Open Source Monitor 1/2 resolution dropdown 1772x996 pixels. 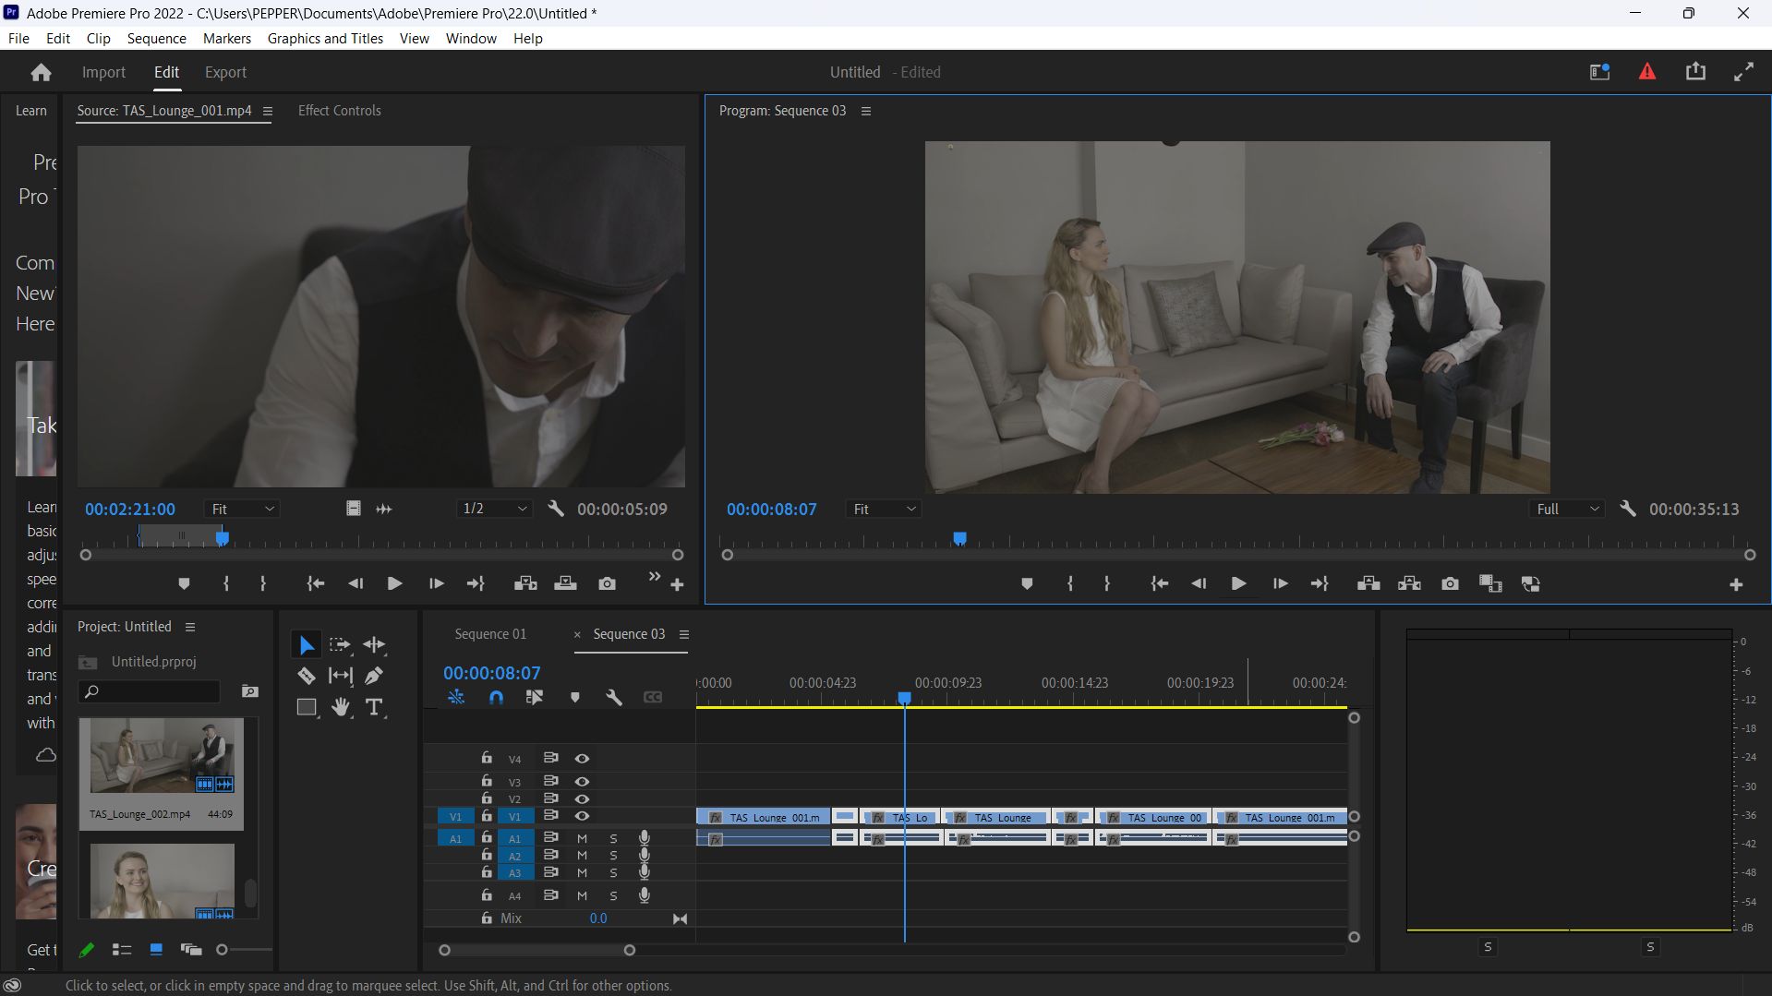(495, 509)
